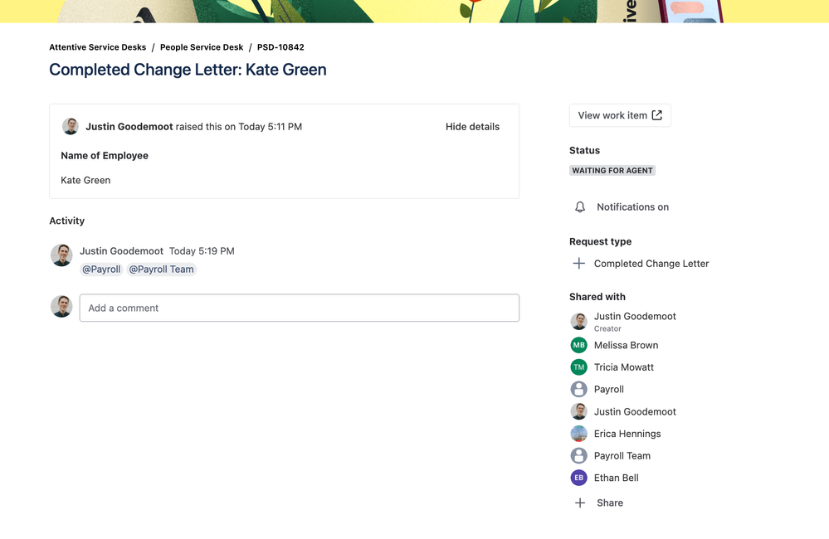Open the @Payroll mention
The image size is (829, 539).
pyautogui.click(x=100, y=269)
